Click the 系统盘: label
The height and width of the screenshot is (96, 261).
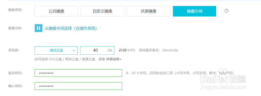point(14,50)
